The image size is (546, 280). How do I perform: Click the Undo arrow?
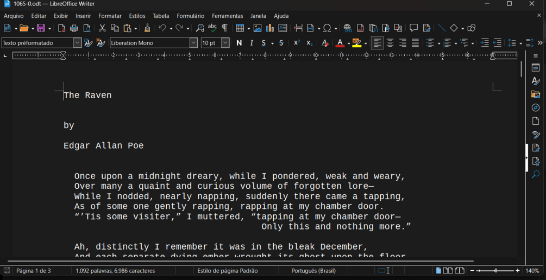pyautogui.click(x=162, y=28)
